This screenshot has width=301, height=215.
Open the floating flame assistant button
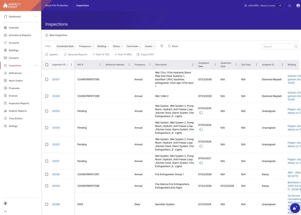295,208
